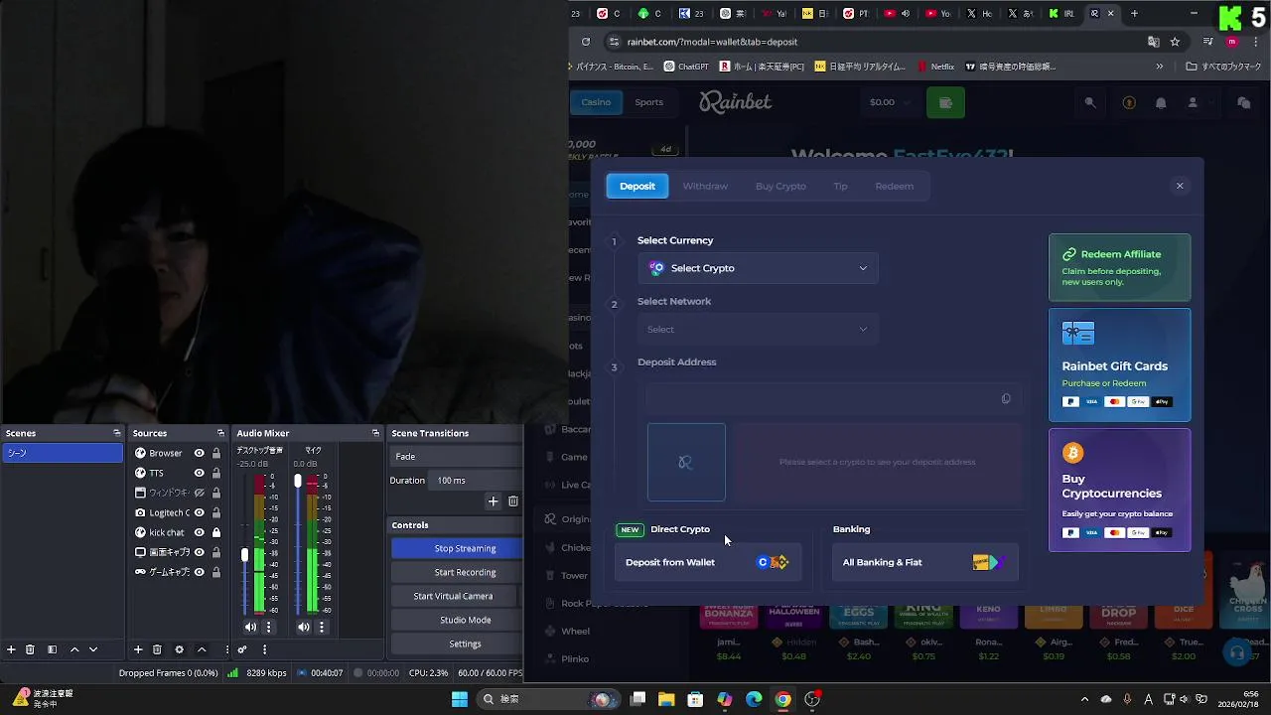
Task: Open Redeem Affiliate card
Action: (1119, 267)
